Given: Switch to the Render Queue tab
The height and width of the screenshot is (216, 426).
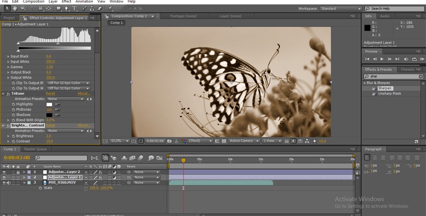Looking at the screenshot, I should (35, 149).
